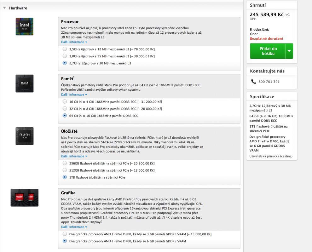This screenshot has width=312, height=252.
Task: Pick the dual AMD FirePro D500 option
Action: point(65,234)
